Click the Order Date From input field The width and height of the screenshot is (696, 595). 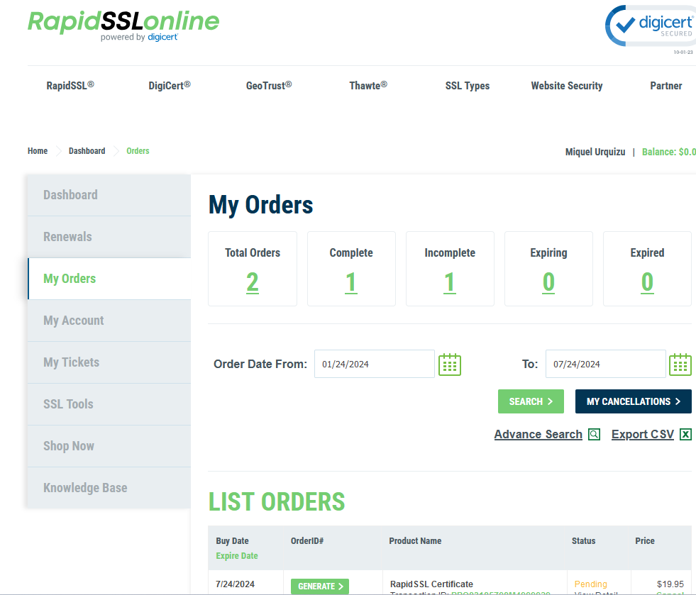click(x=375, y=364)
